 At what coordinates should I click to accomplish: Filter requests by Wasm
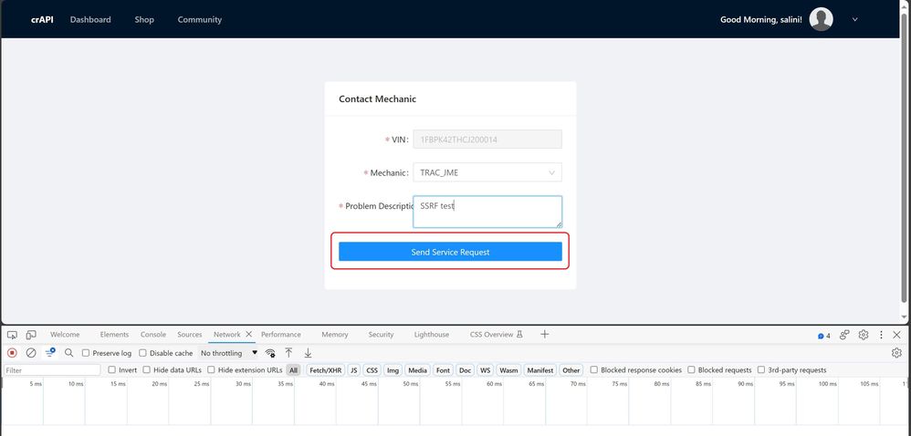tap(509, 369)
